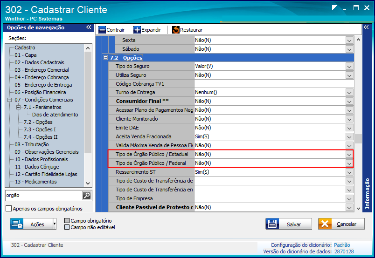Select 7.3 - Opções I tree item
Image resolution: width=375 pixels, height=258 pixels.
[40, 129]
